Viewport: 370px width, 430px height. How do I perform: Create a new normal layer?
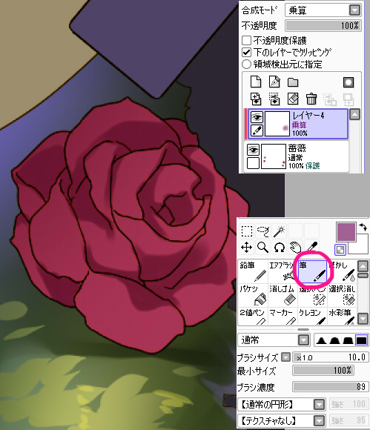click(256, 82)
